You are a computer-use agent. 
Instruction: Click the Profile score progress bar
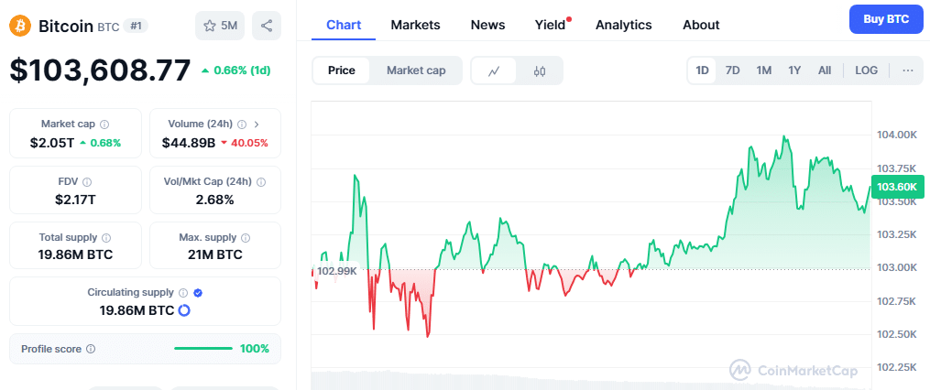pos(203,349)
